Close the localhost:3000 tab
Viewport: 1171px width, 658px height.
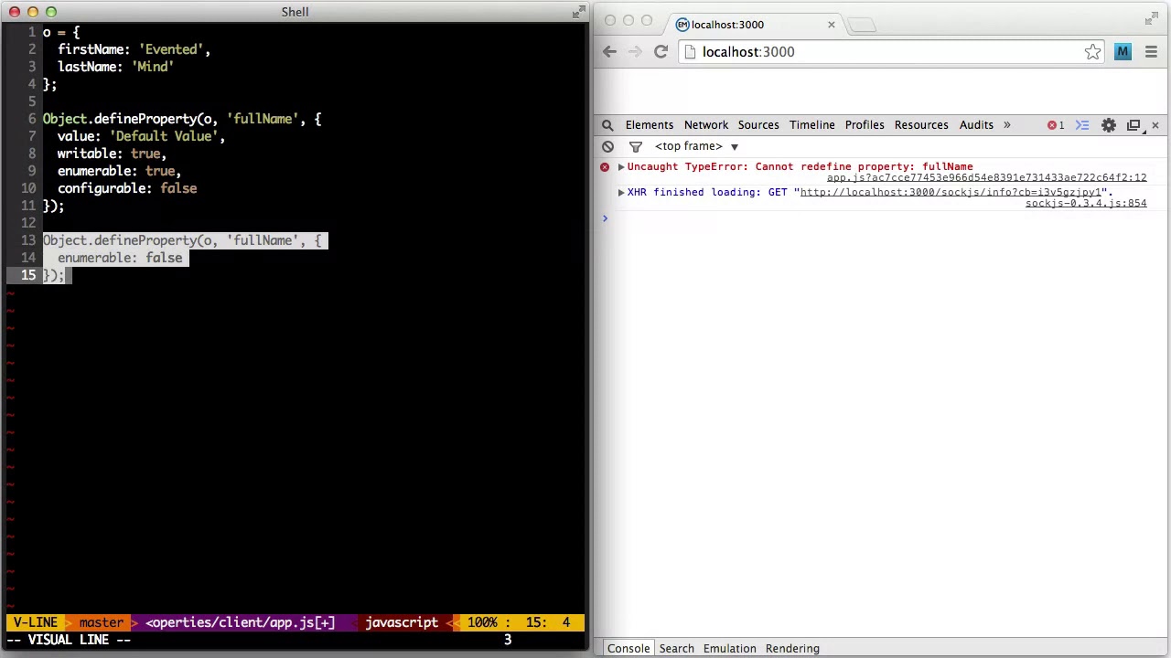(831, 25)
